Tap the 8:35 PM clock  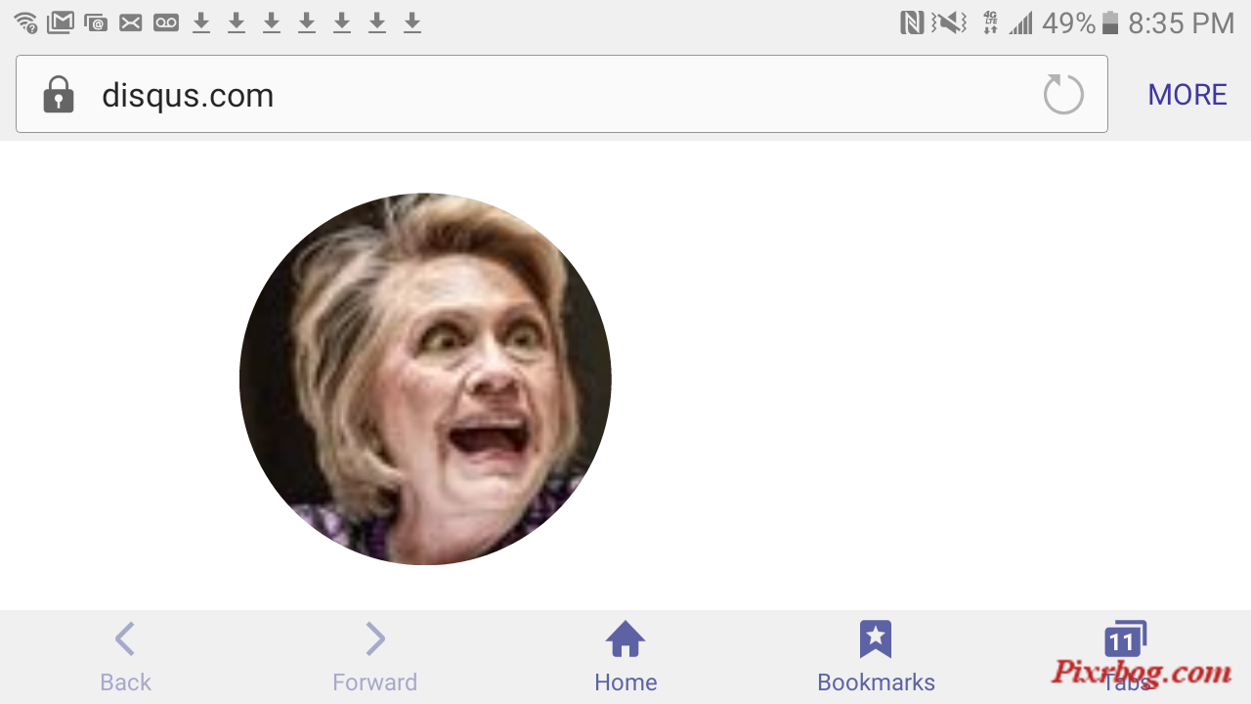[x=1182, y=22]
